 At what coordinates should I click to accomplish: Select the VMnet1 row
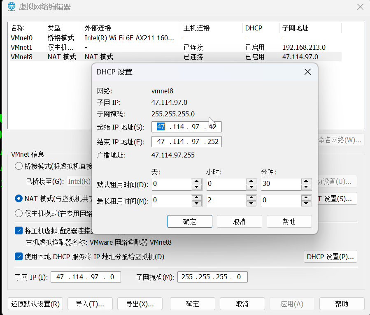(x=176, y=47)
